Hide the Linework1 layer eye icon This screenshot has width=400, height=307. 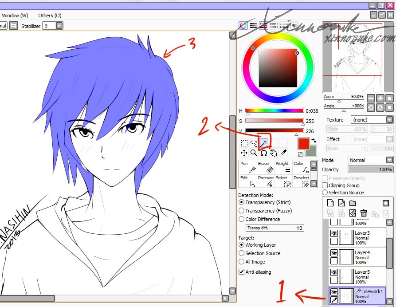[334, 291]
